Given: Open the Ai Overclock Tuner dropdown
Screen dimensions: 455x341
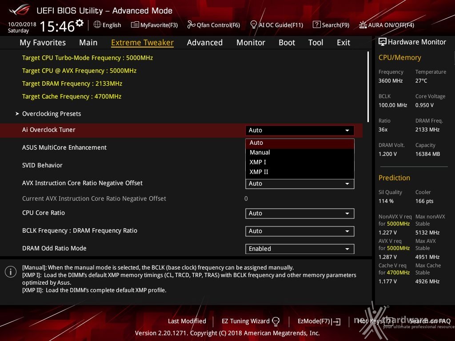Looking at the screenshot, I should point(299,130).
